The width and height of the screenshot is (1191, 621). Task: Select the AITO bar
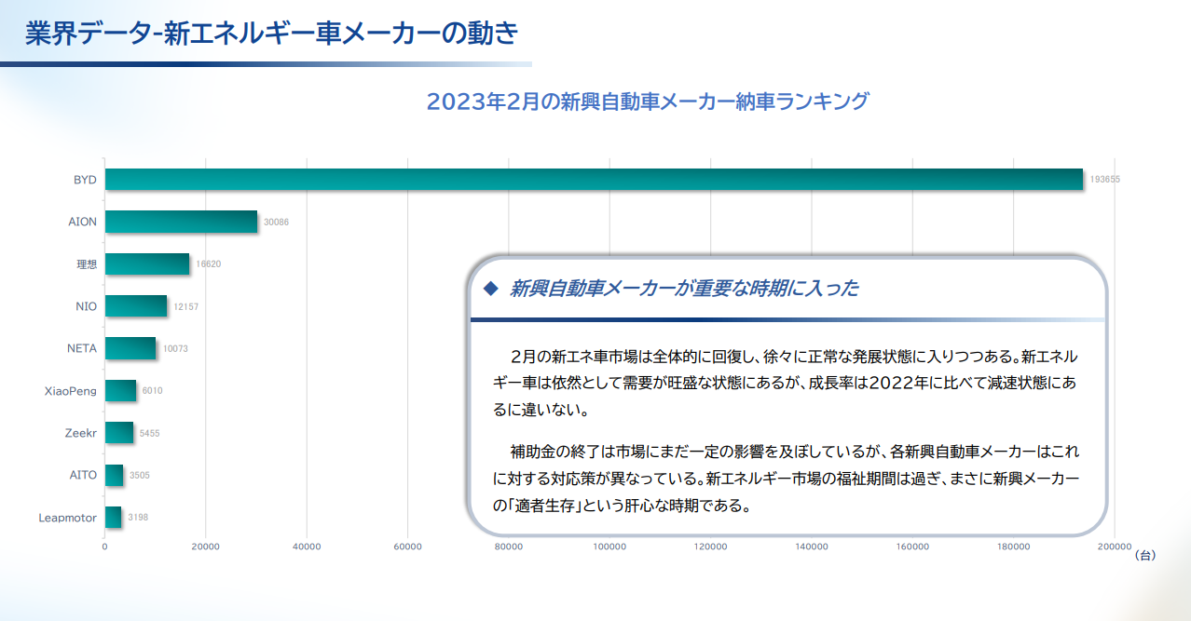point(114,475)
